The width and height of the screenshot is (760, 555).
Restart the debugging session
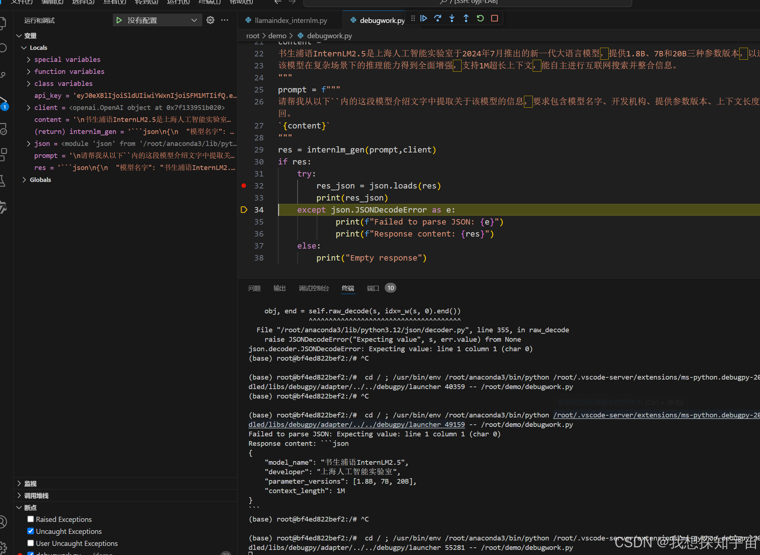point(480,19)
